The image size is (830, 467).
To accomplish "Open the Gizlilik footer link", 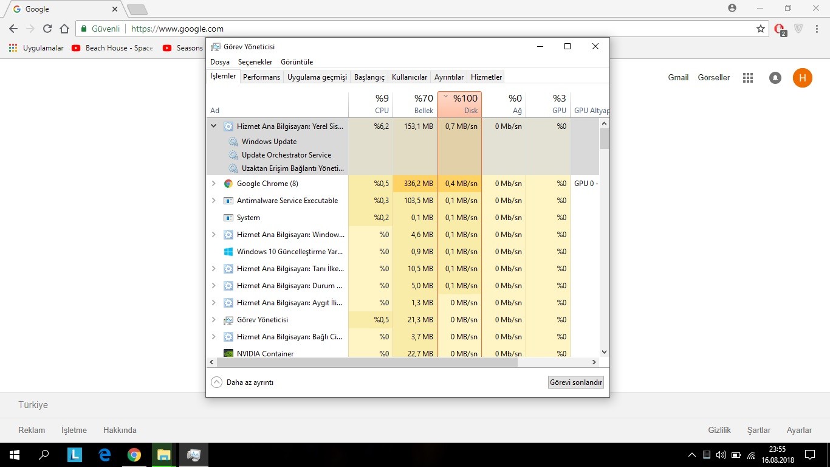I will coord(719,430).
